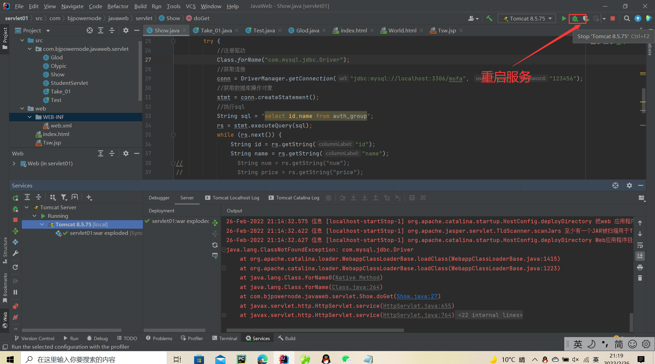Collapse the src folder in Project tree
655x364 pixels.
pos(22,41)
